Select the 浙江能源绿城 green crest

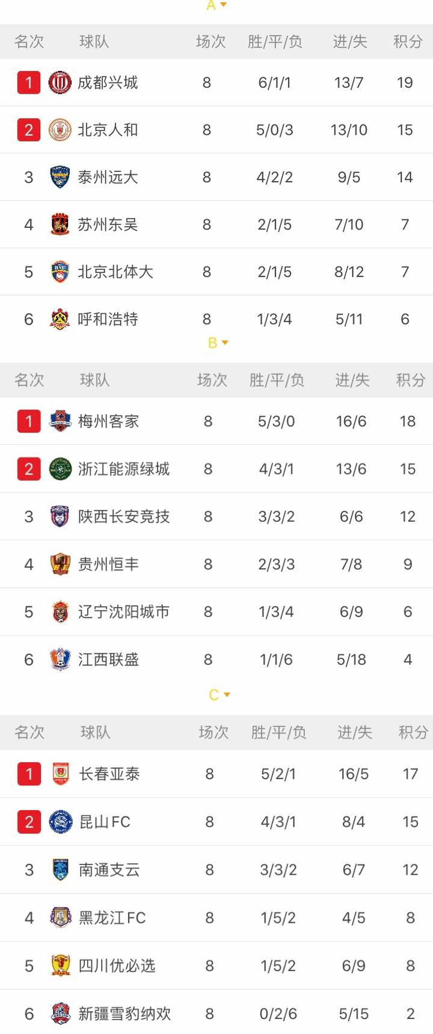click(60, 469)
